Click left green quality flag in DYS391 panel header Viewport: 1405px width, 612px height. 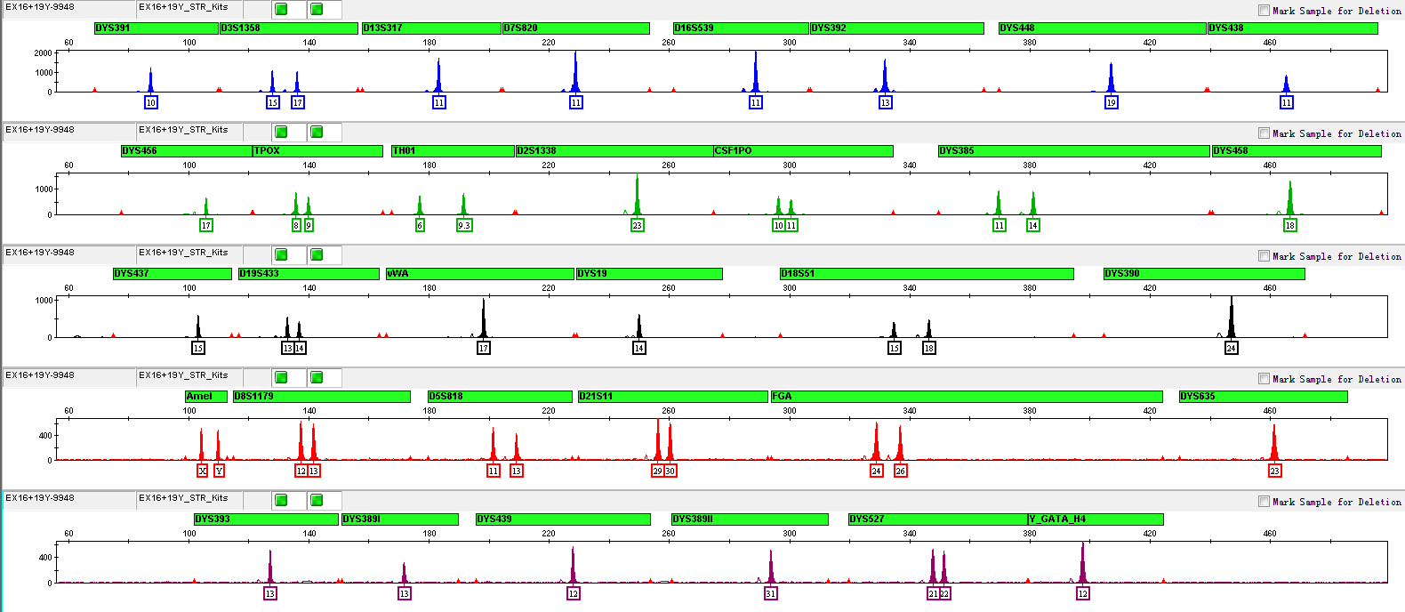pos(281,9)
